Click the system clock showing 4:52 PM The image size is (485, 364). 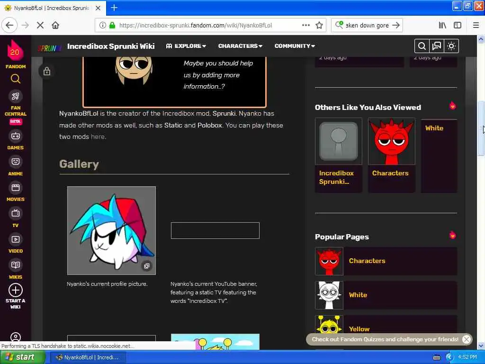click(467, 357)
